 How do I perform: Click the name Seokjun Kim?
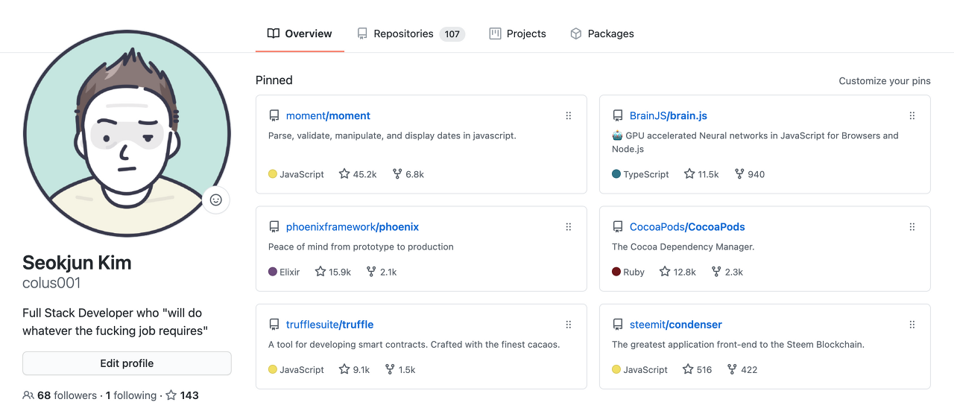point(77,263)
